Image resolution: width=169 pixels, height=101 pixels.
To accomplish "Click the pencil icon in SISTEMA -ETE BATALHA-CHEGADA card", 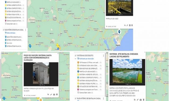I will pyautogui.click(x=138, y=100).
